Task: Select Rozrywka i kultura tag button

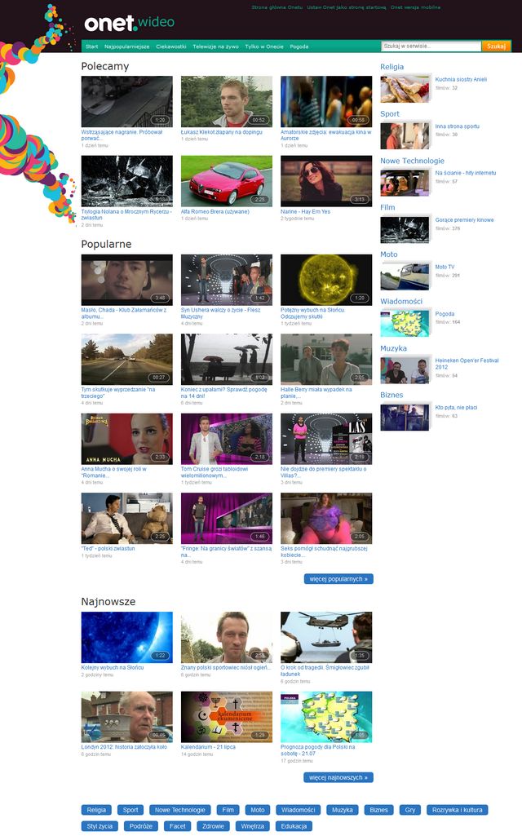Action: point(457,810)
